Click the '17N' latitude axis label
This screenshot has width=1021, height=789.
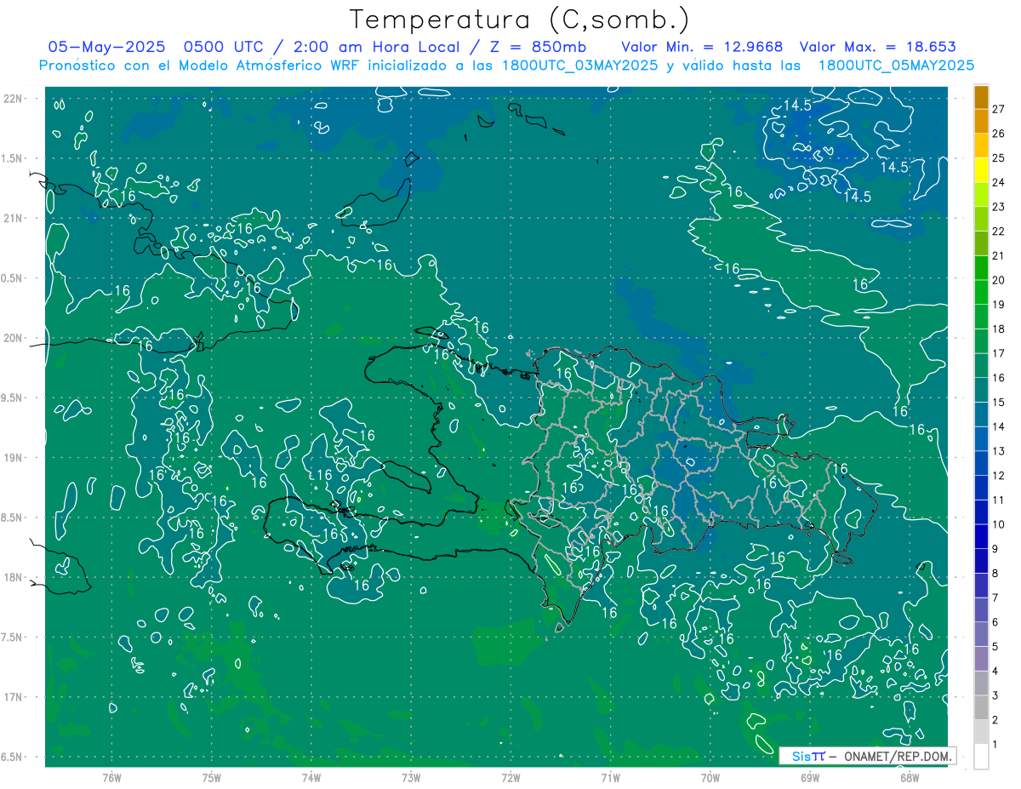(x=14, y=697)
